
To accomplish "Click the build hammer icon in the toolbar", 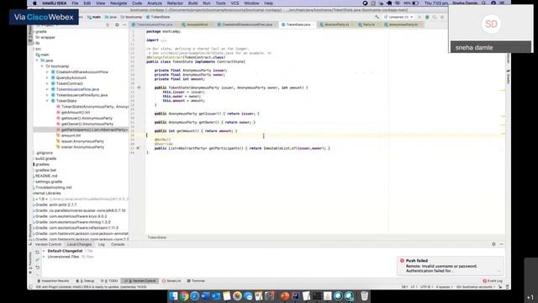I will coord(377,17).
